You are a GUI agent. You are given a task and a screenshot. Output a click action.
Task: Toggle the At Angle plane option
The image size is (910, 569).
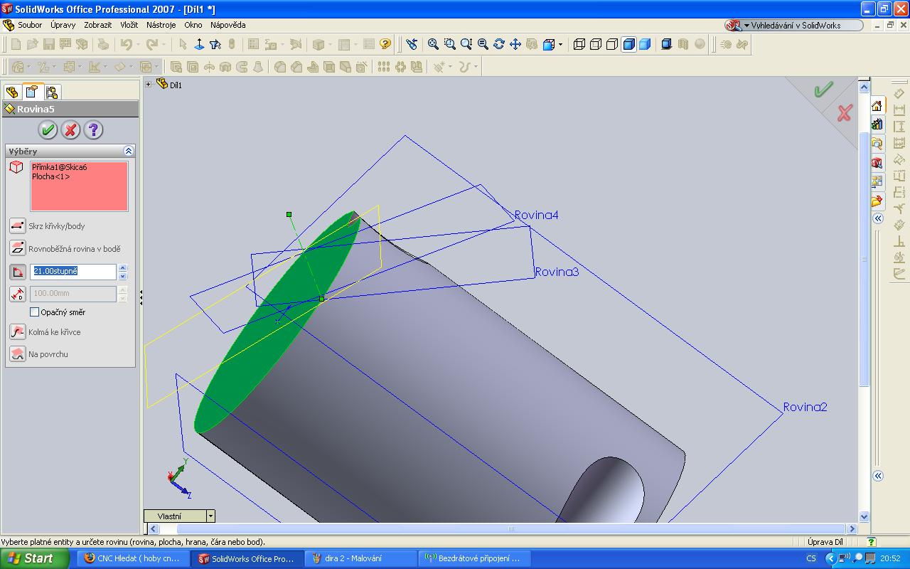[18, 272]
